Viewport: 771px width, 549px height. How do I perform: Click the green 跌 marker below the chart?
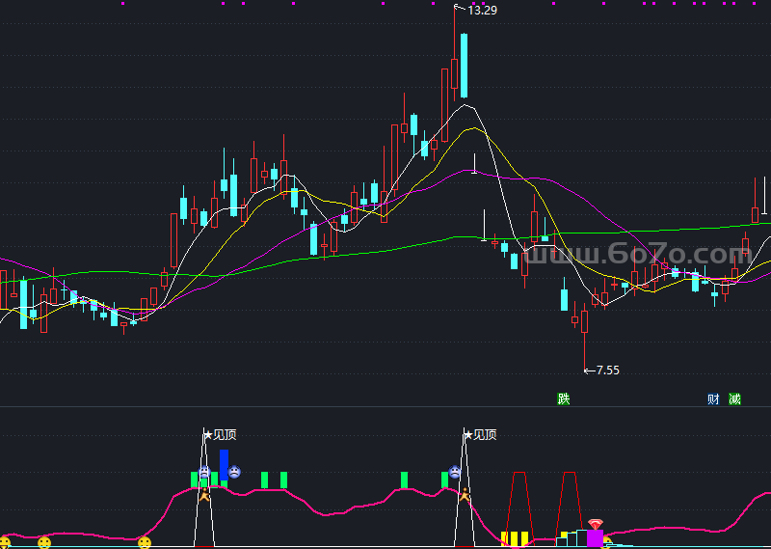click(x=564, y=398)
